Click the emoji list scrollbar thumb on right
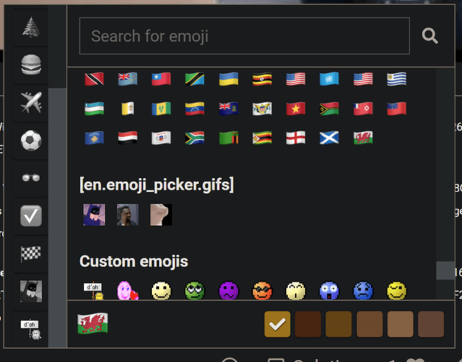The image size is (462, 362). (445, 270)
